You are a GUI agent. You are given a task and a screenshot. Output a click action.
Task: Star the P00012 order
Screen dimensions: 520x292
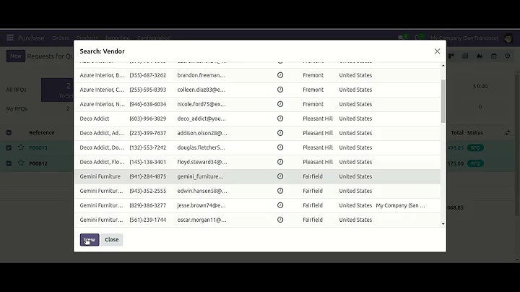tap(21, 163)
